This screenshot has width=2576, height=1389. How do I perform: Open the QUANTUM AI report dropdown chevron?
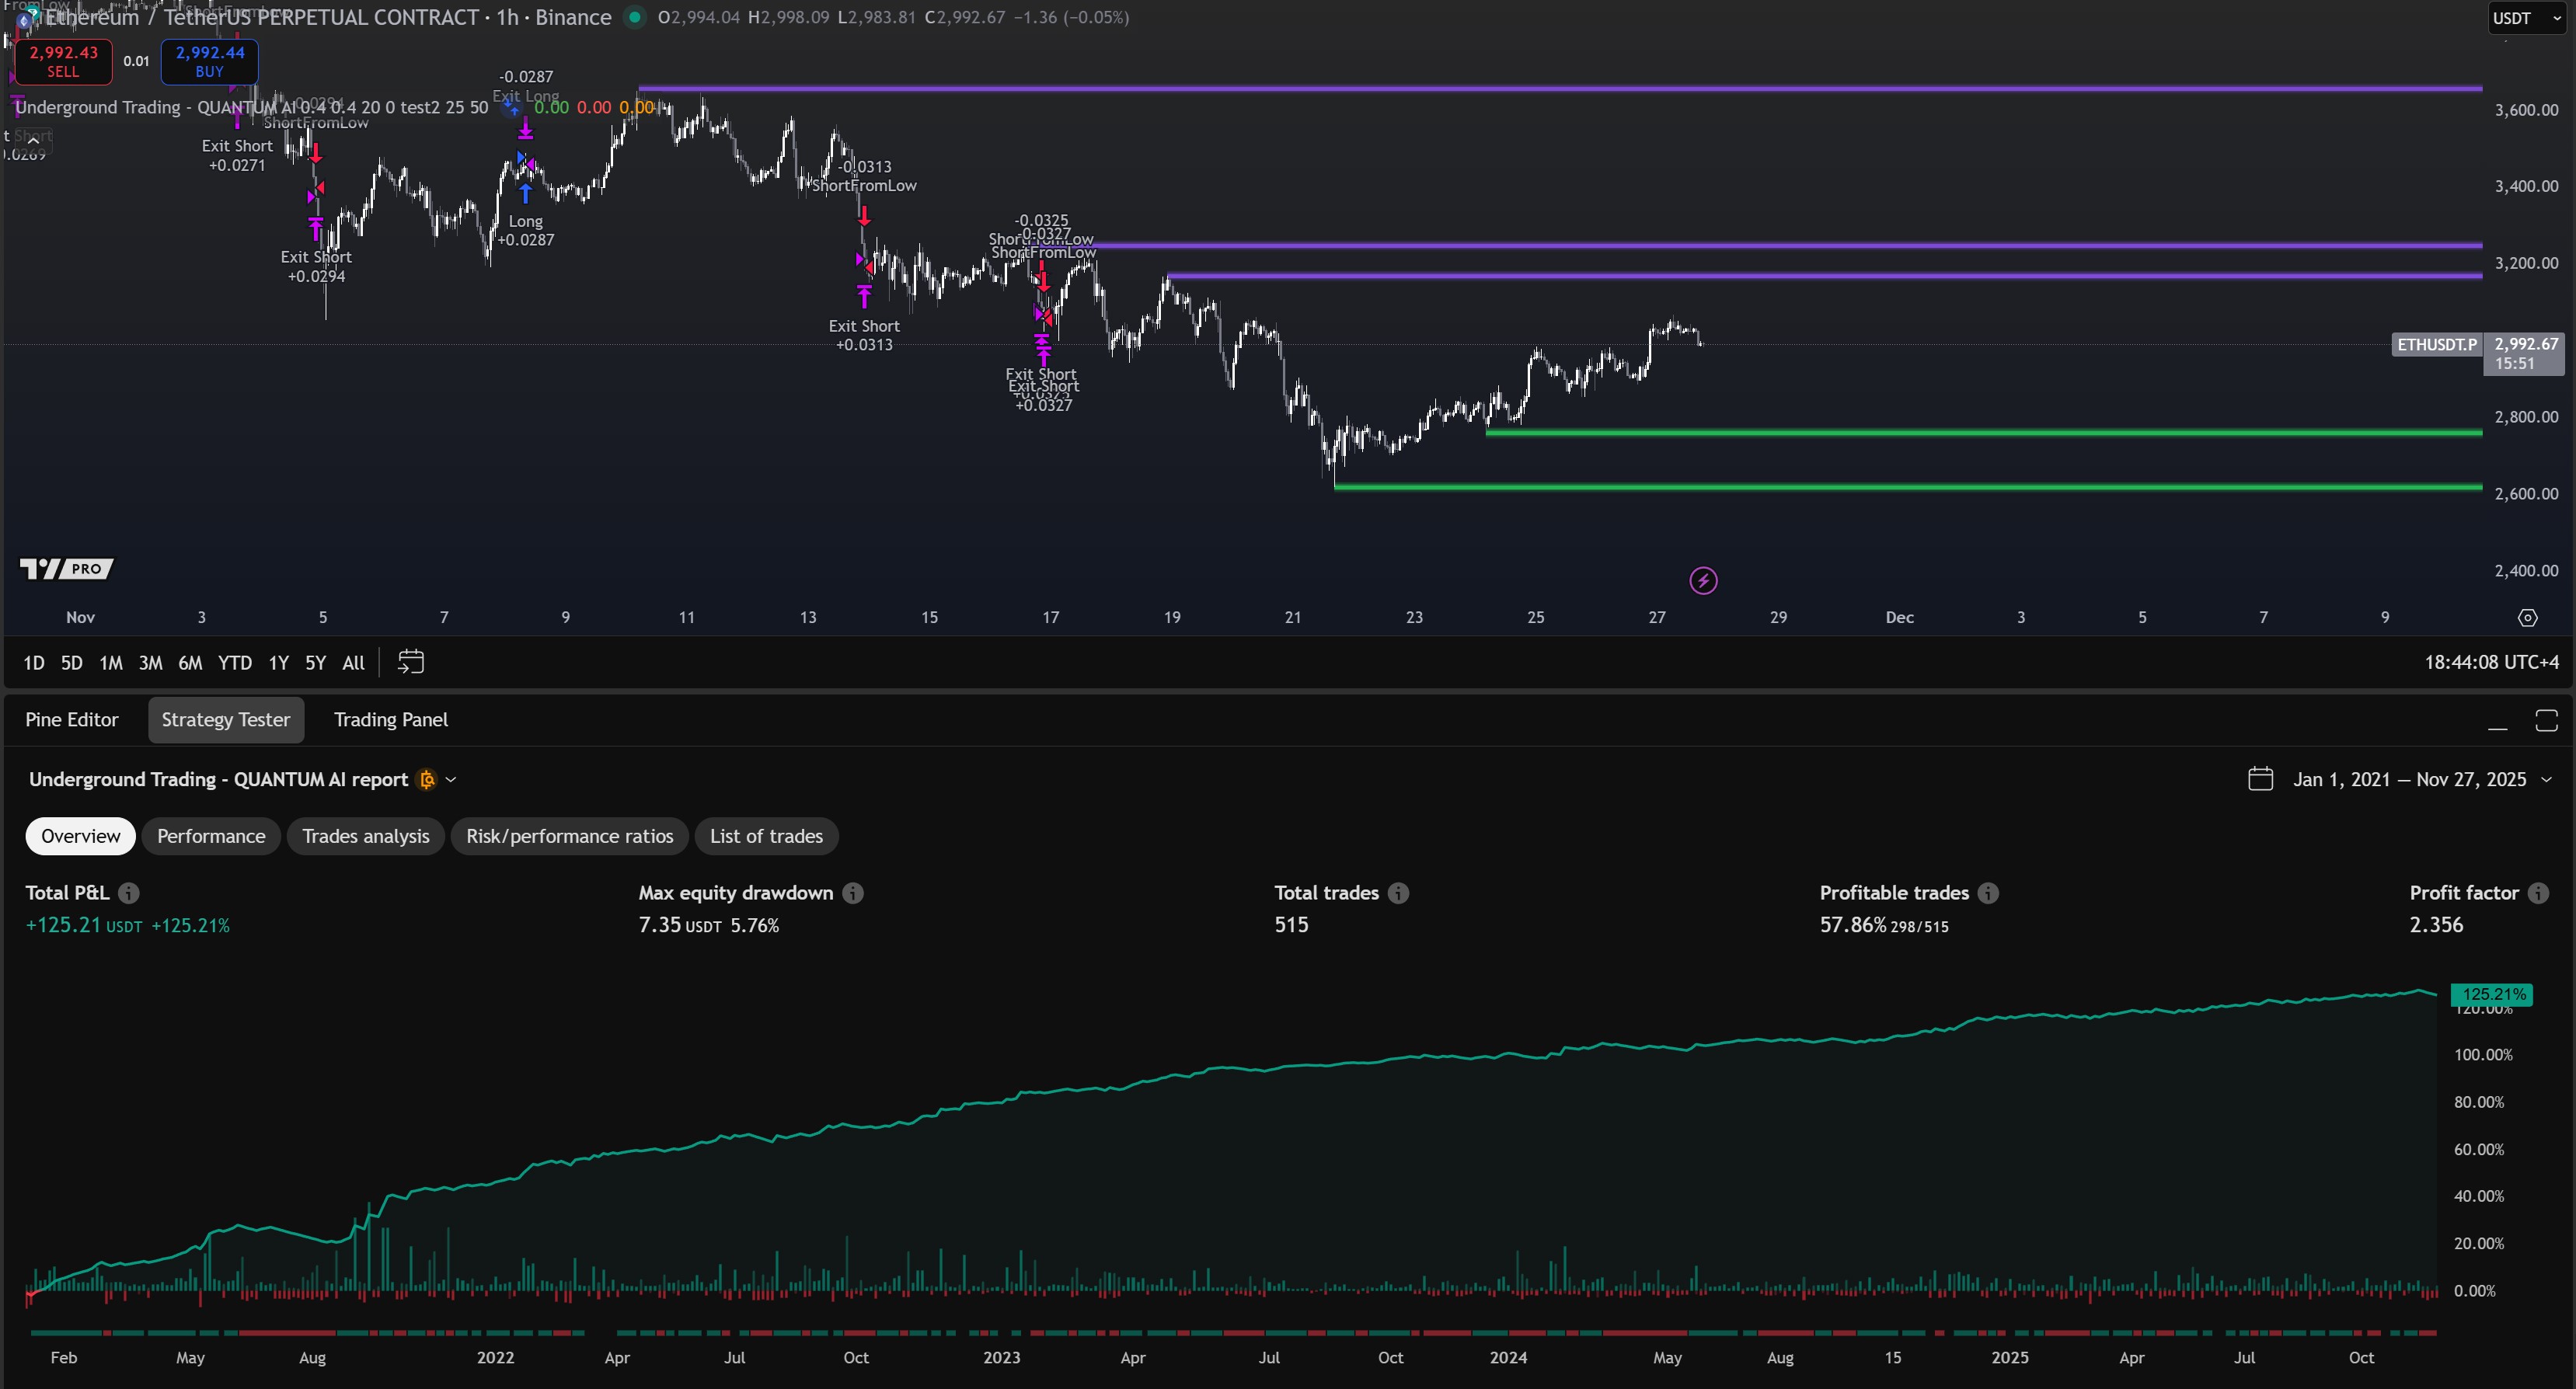(x=451, y=779)
